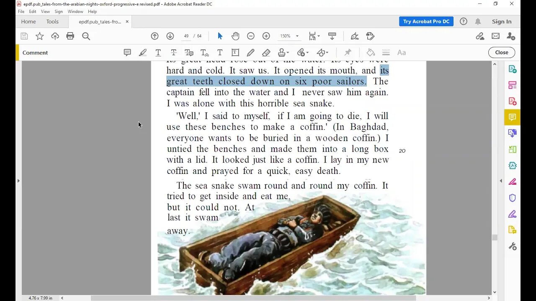Open the Help menu
536x301 pixels.
[92, 12]
